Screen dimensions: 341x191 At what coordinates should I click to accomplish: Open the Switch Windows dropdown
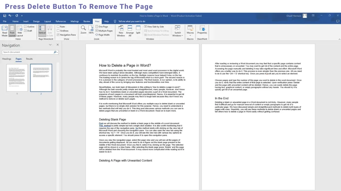(x=178, y=31)
